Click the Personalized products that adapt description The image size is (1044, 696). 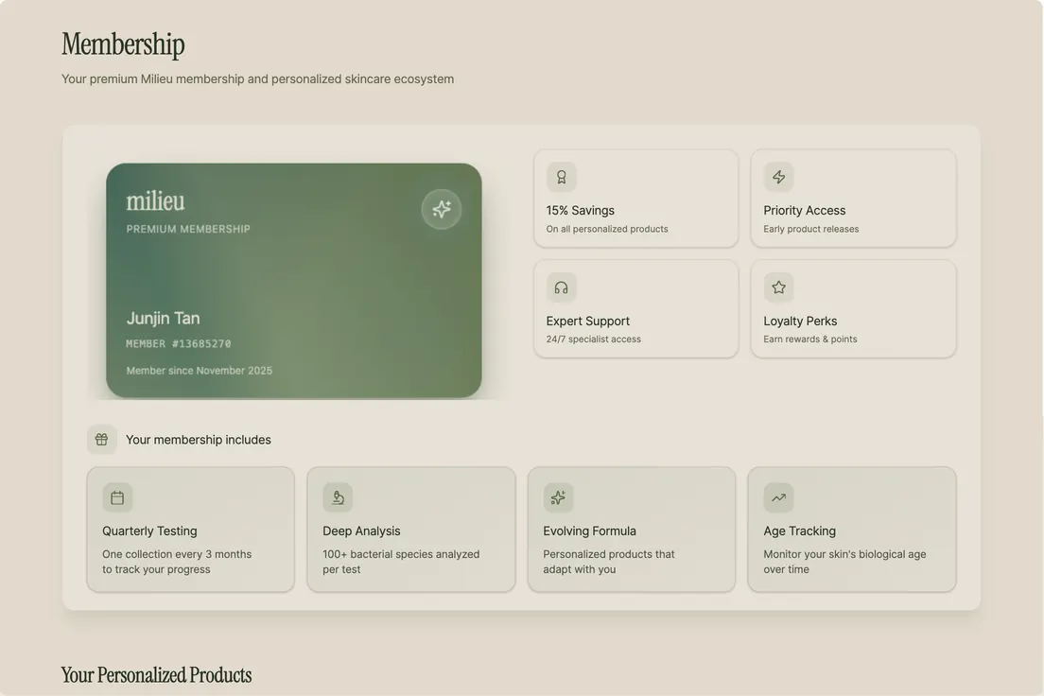(609, 562)
